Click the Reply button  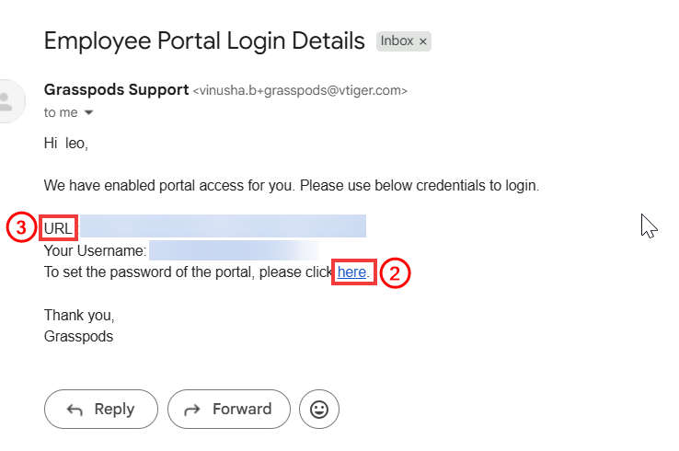pyautogui.click(x=101, y=409)
